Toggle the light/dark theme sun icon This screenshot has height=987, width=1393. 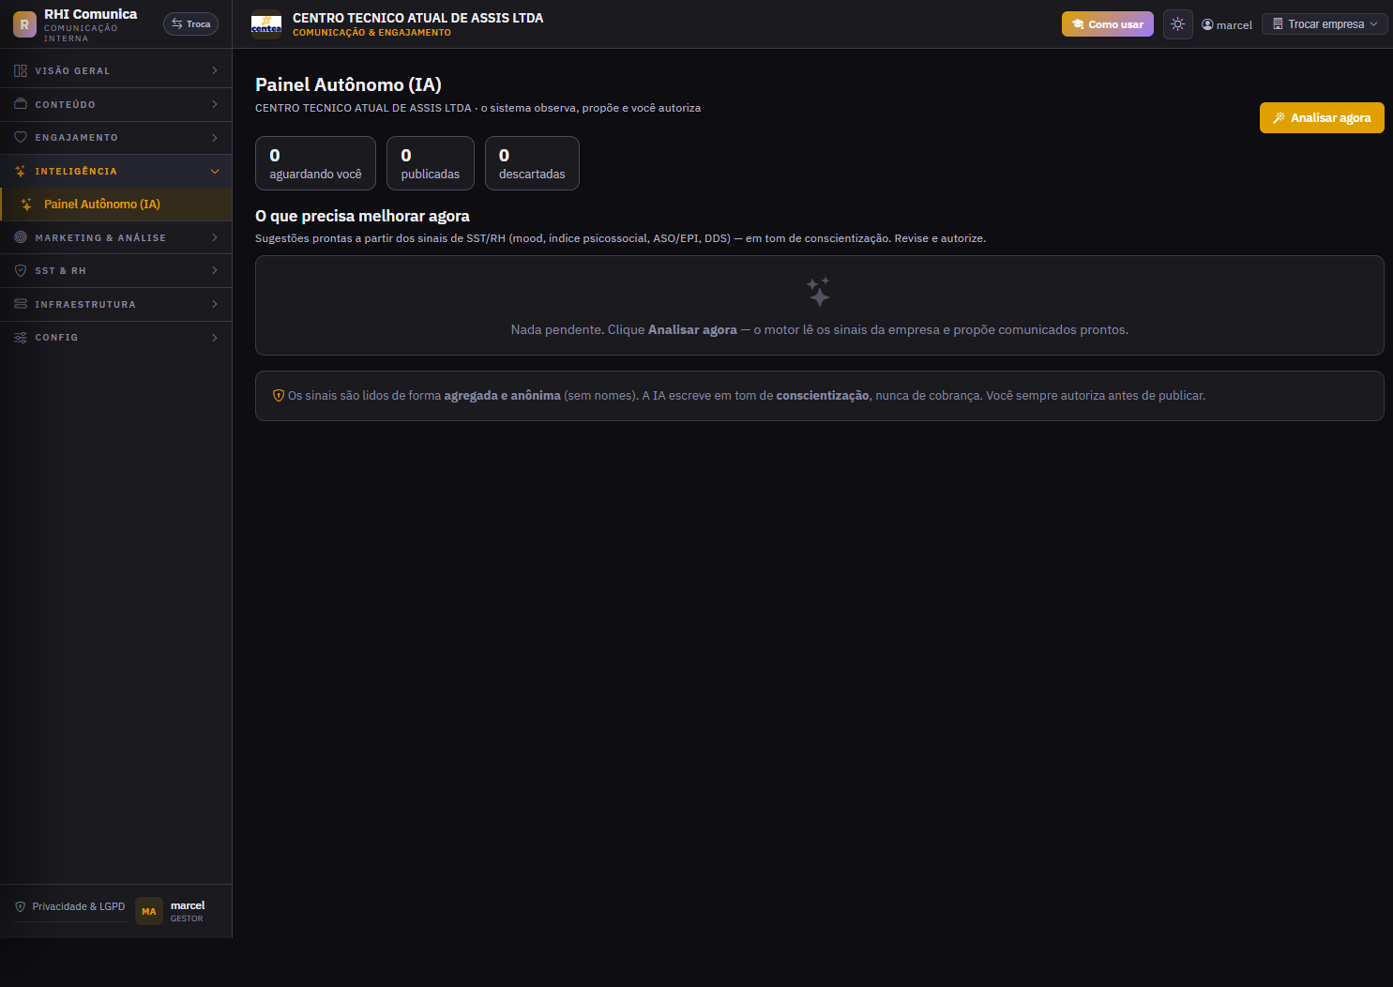(x=1177, y=24)
